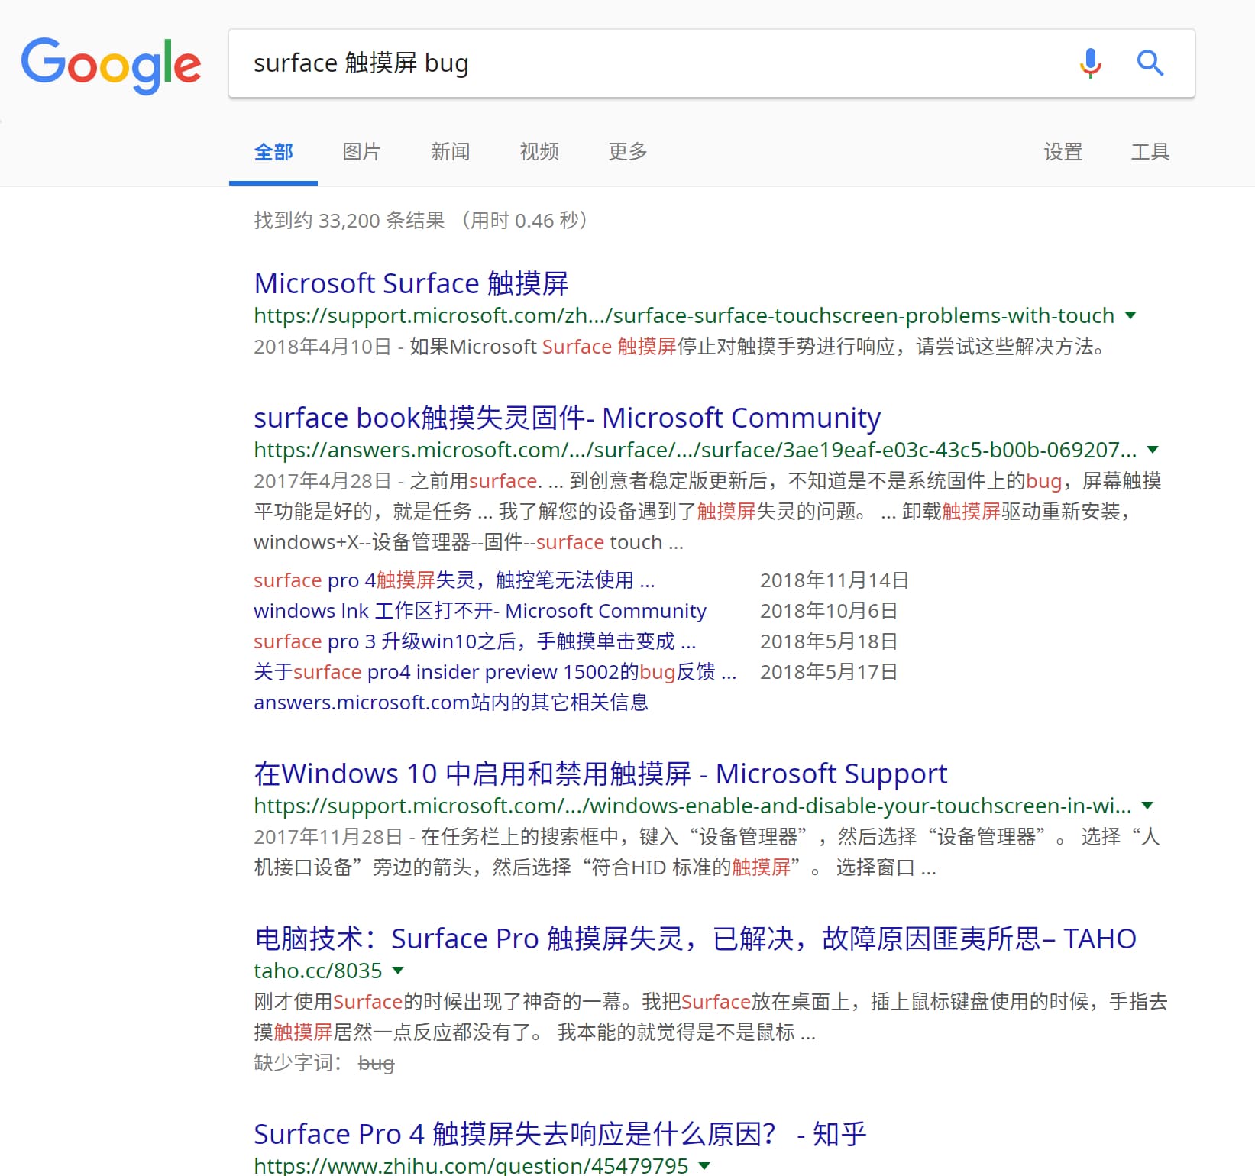The height and width of the screenshot is (1176, 1255).
Task: Open the surface book触摸失灵固件 community result
Action: click(x=567, y=418)
